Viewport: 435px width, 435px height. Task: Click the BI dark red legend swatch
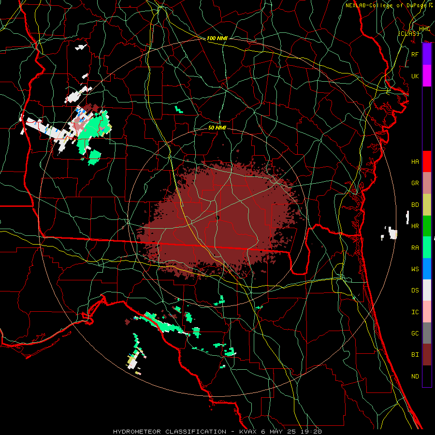point(427,355)
